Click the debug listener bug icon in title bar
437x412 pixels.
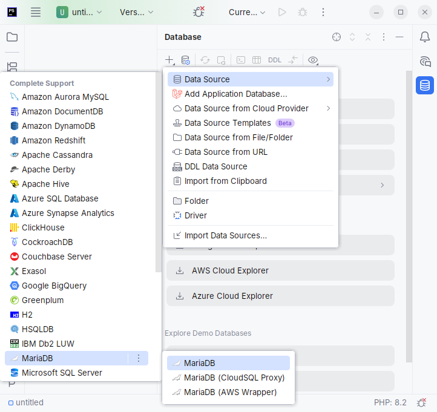[x=199, y=12]
